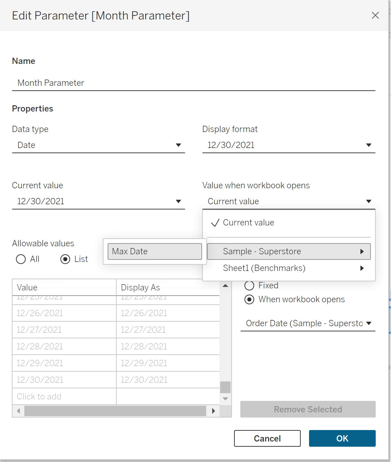Collapse the Value when workbook opens dropdown
Image resolution: width=391 pixels, height=462 pixels.
pyautogui.click(x=289, y=201)
